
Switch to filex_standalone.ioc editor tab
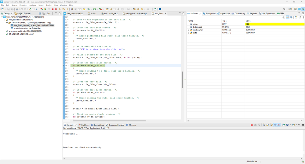pos(73,14)
